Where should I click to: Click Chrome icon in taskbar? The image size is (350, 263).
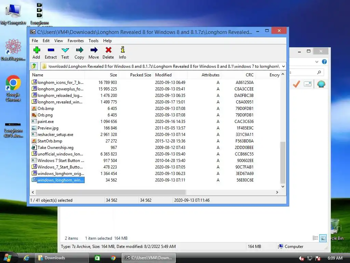coord(113,258)
